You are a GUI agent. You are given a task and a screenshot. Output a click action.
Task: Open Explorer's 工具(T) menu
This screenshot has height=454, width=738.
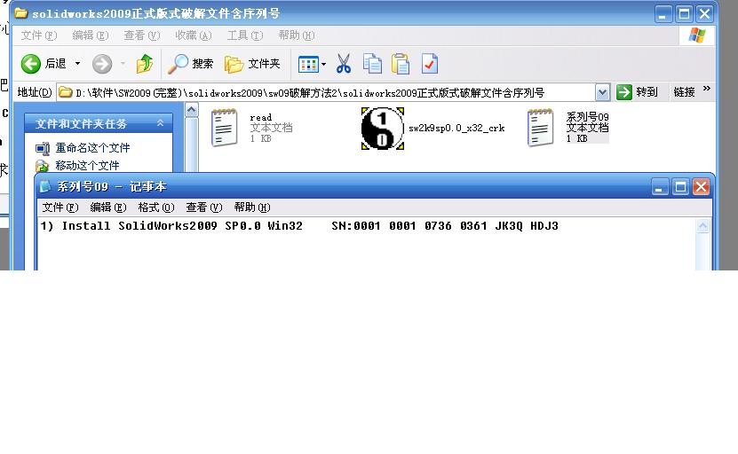coord(245,35)
